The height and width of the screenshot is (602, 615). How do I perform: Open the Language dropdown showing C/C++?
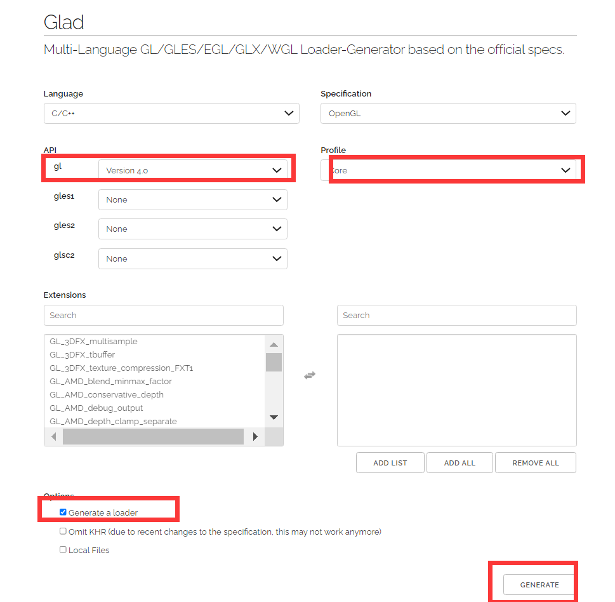(171, 114)
